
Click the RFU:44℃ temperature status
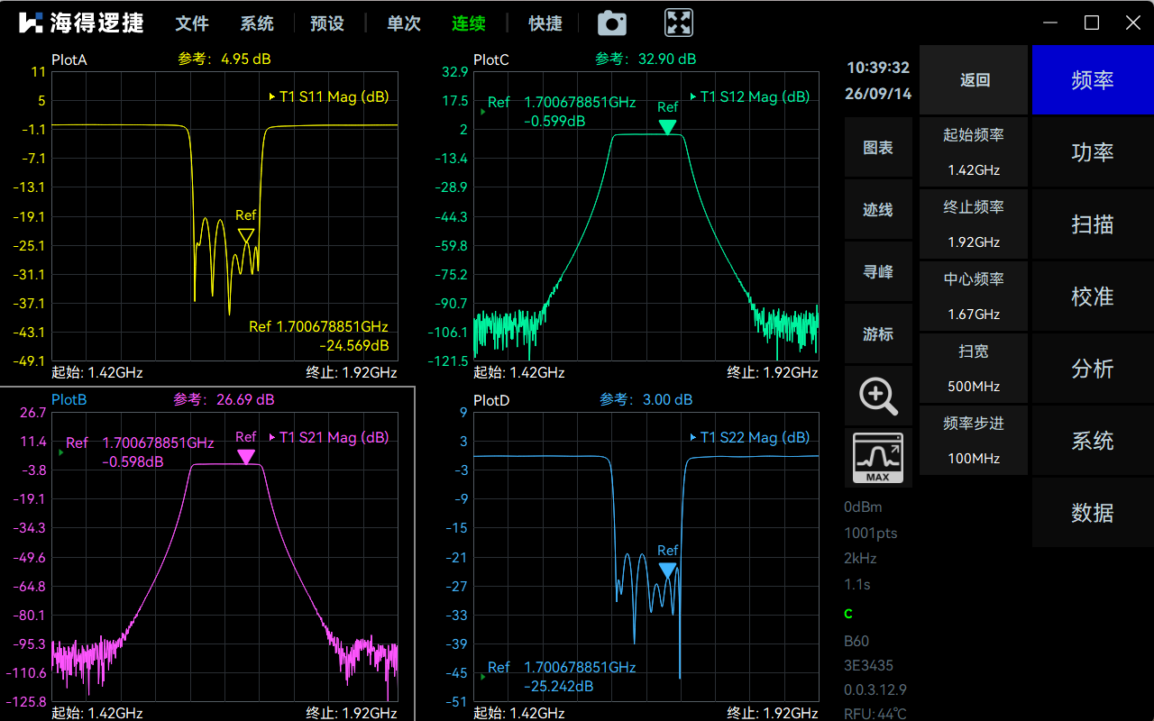click(x=875, y=714)
